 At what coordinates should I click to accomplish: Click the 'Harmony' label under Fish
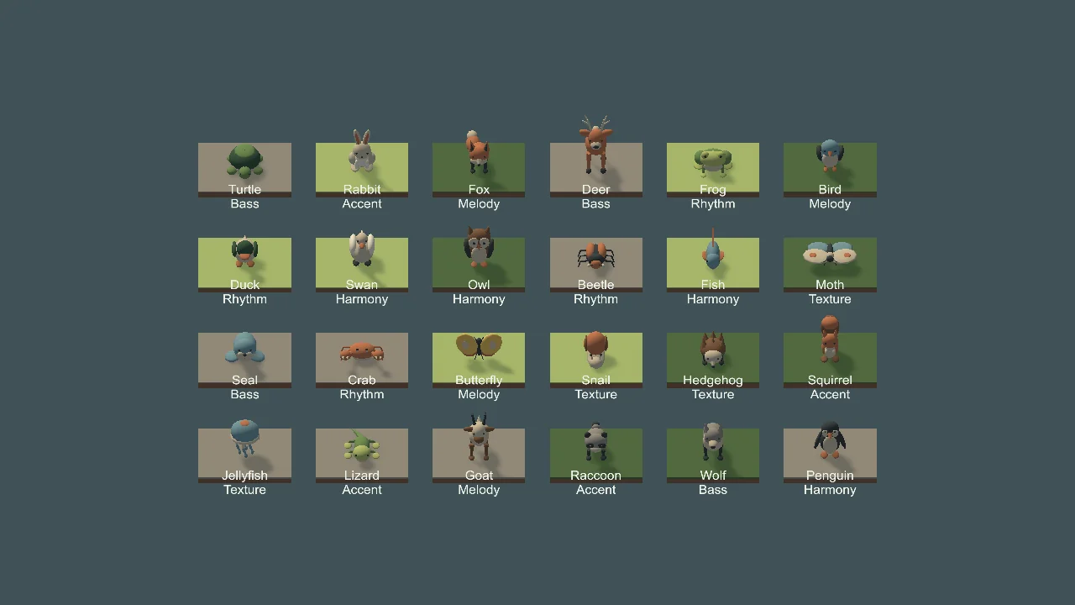coord(713,299)
